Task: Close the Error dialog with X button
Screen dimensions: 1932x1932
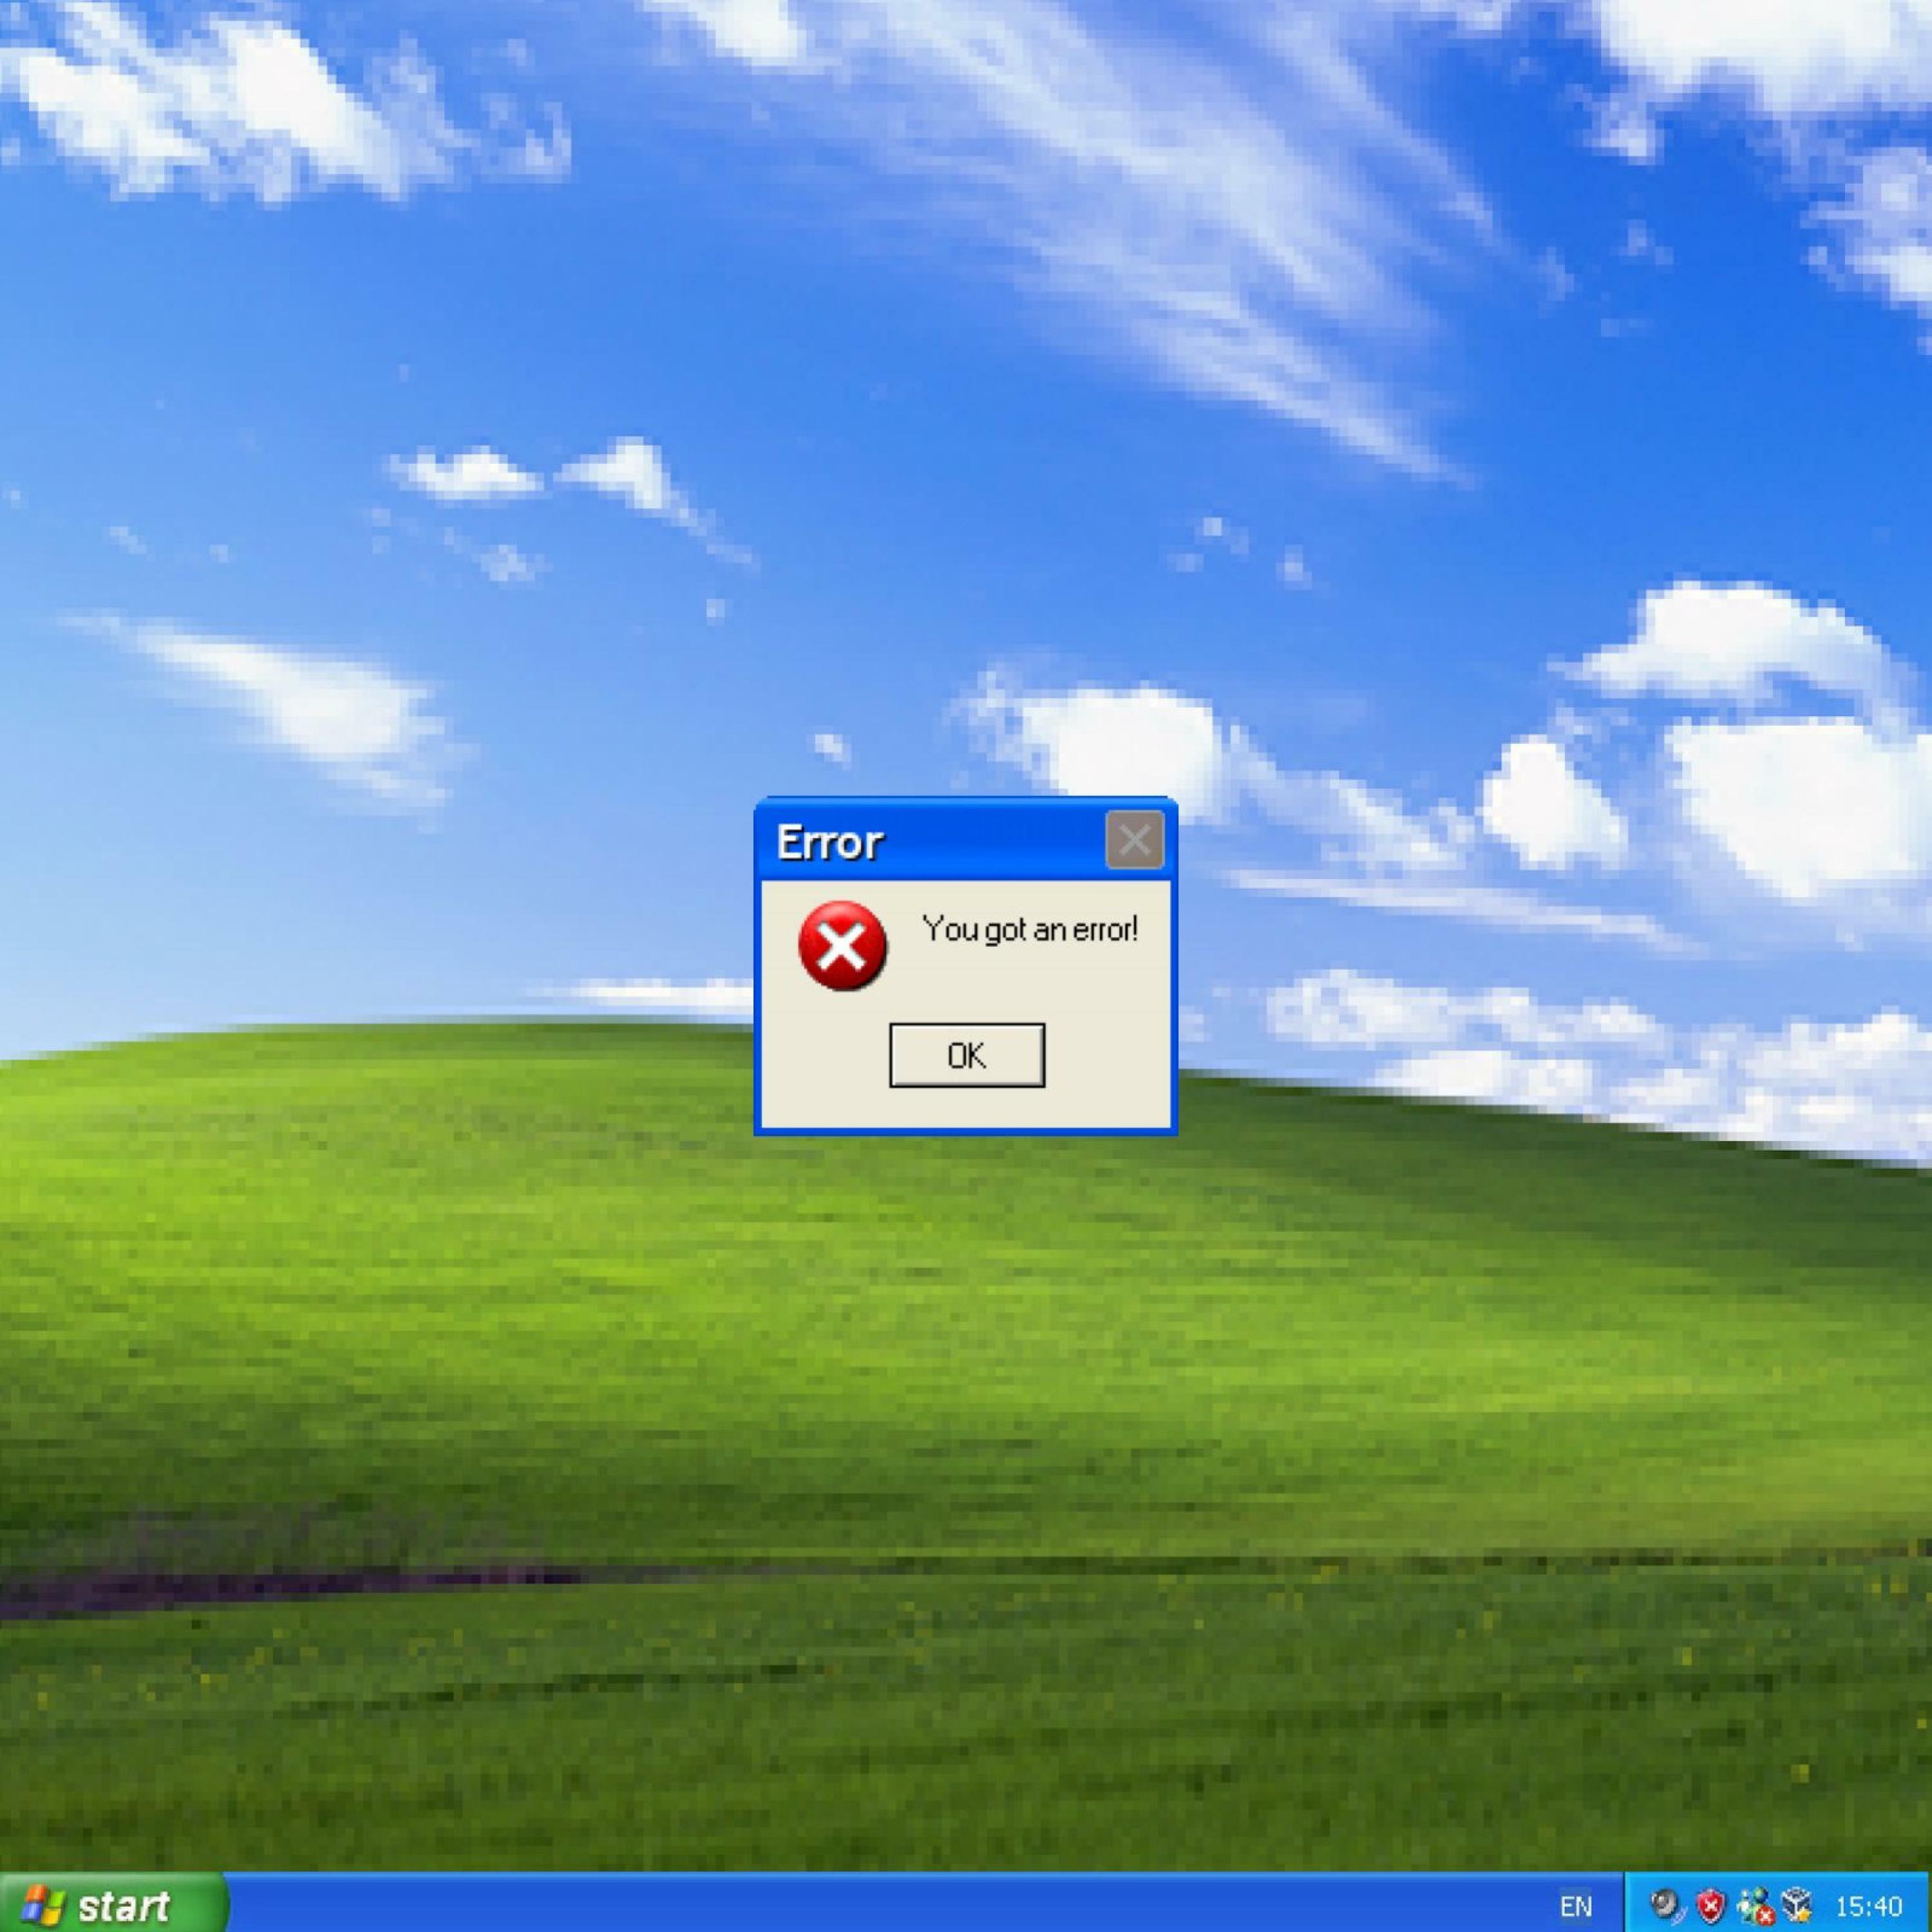Action: tap(1134, 840)
